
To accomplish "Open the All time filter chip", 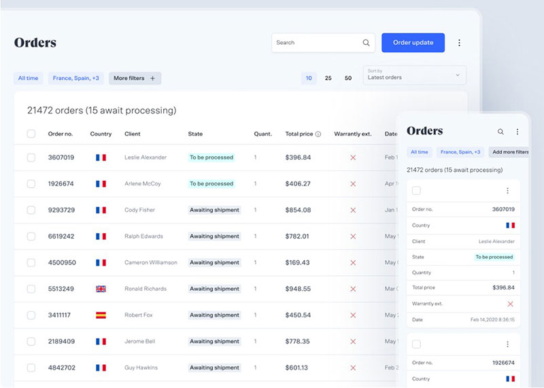I will pyautogui.click(x=28, y=78).
